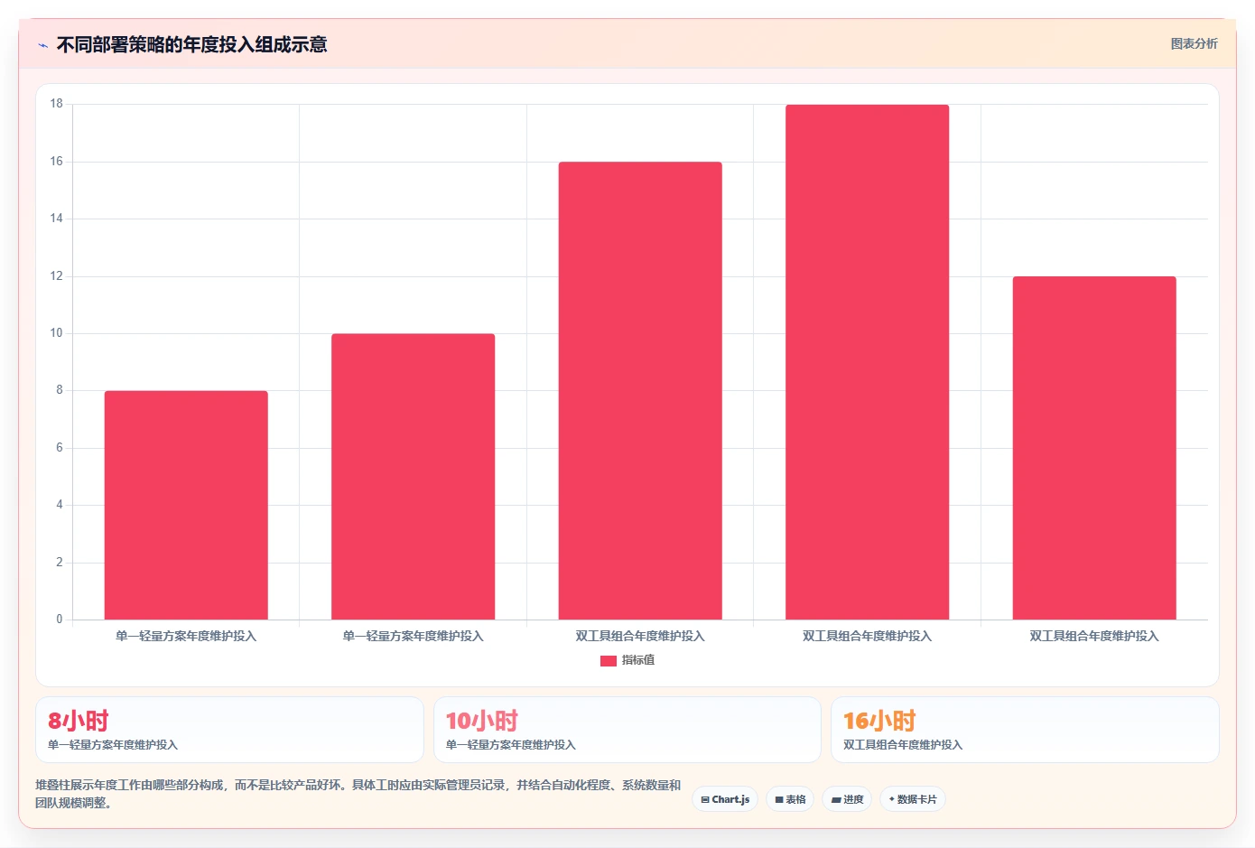Select the chart bar with value 12
Image resolution: width=1255 pixels, height=848 pixels.
pyautogui.click(x=1094, y=448)
